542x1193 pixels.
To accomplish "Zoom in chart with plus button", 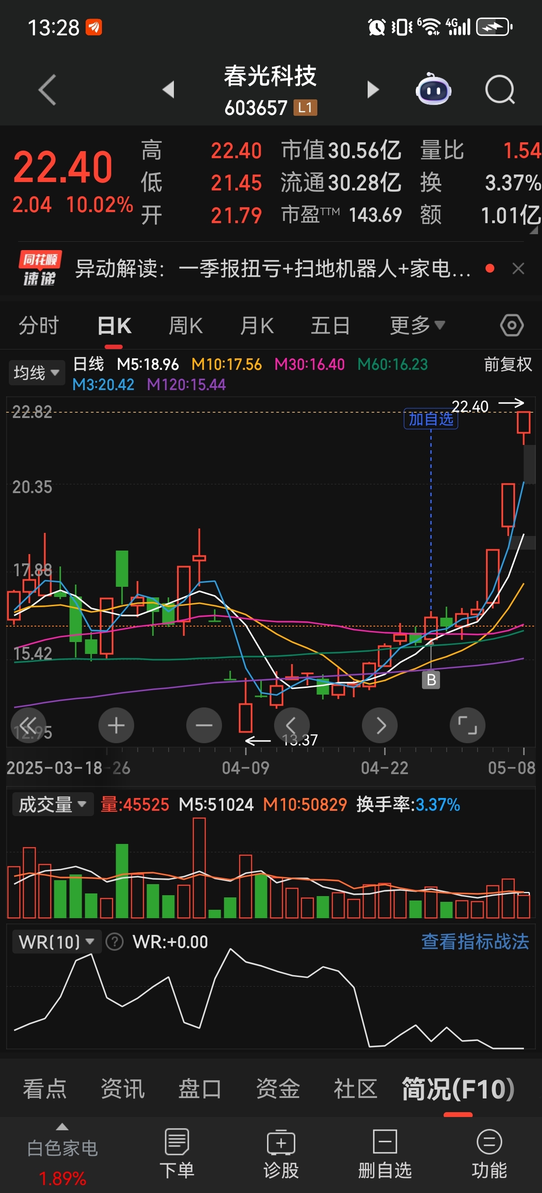I will point(116,725).
